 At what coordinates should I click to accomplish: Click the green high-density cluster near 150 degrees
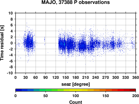click(64, 44)
